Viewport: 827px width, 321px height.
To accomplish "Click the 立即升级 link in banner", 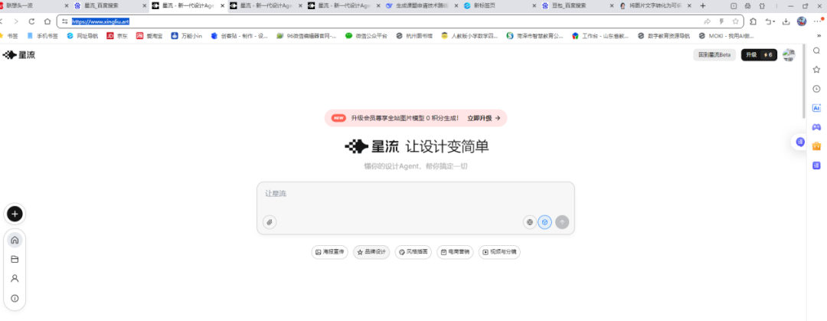I will pyautogui.click(x=484, y=118).
